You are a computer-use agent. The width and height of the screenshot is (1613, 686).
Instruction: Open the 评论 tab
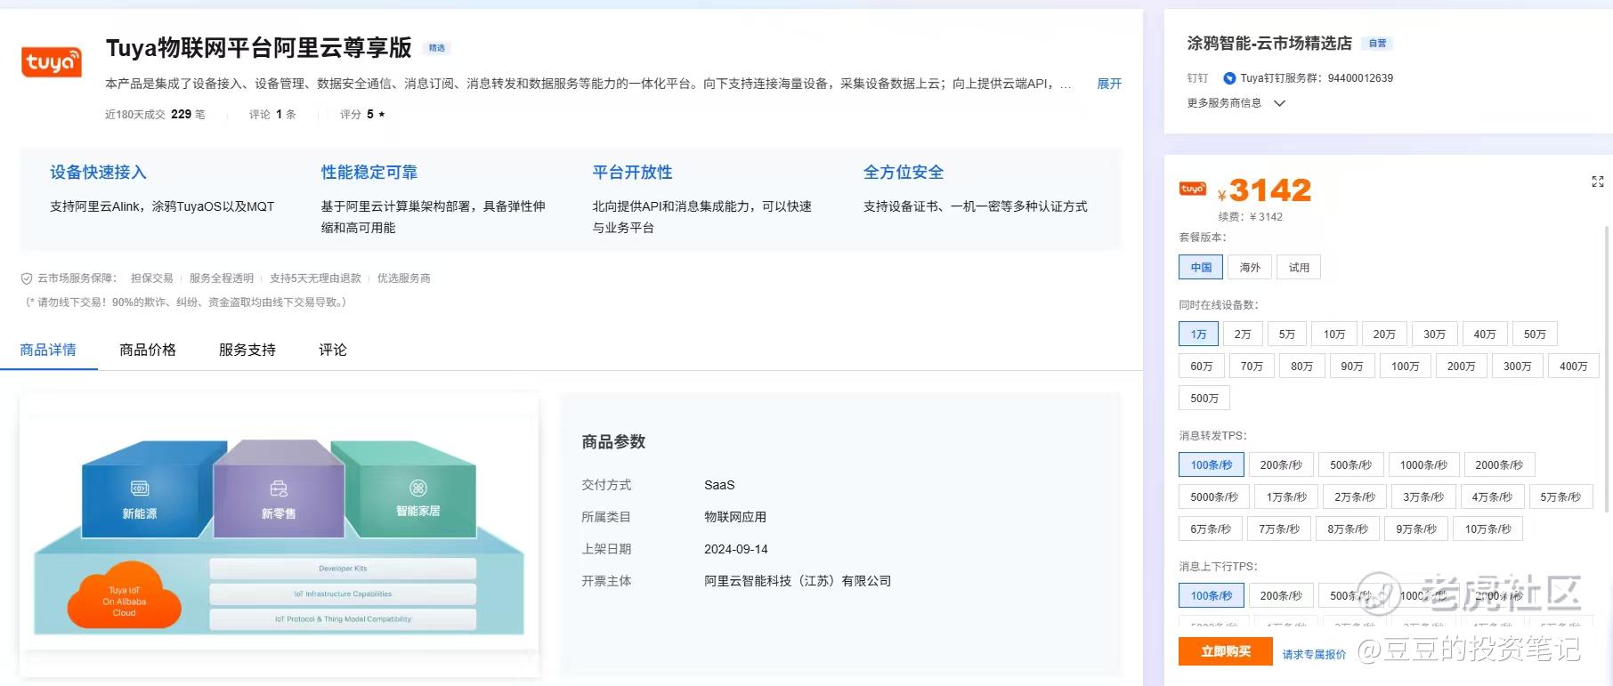point(333,350)
